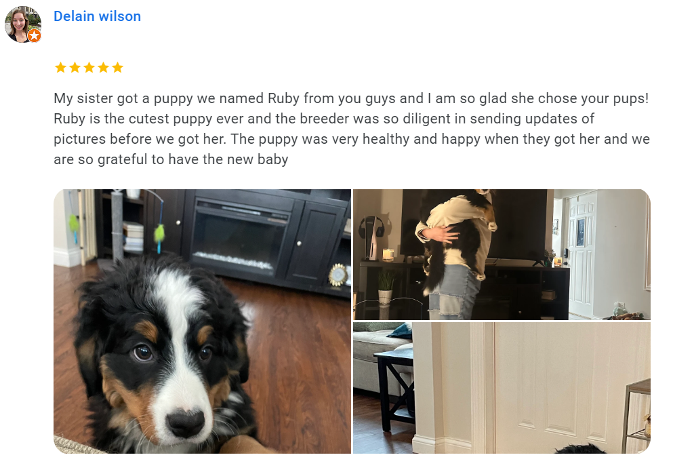Click the third yellow rating star

89,67
